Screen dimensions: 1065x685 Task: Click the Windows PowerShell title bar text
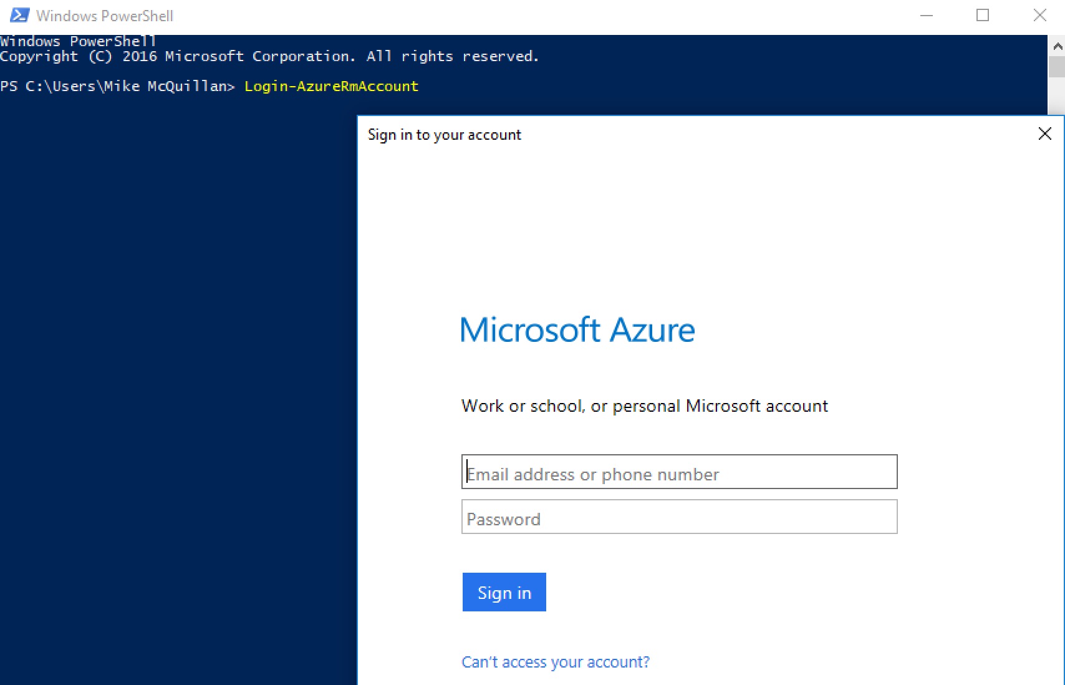pos(105,16)
